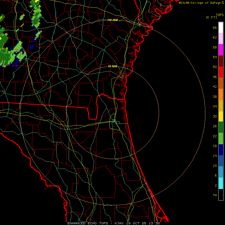The width and height of the screenshot is (225, 225).
Task: Click the yellow legend swatch
Action: [221, 116]
